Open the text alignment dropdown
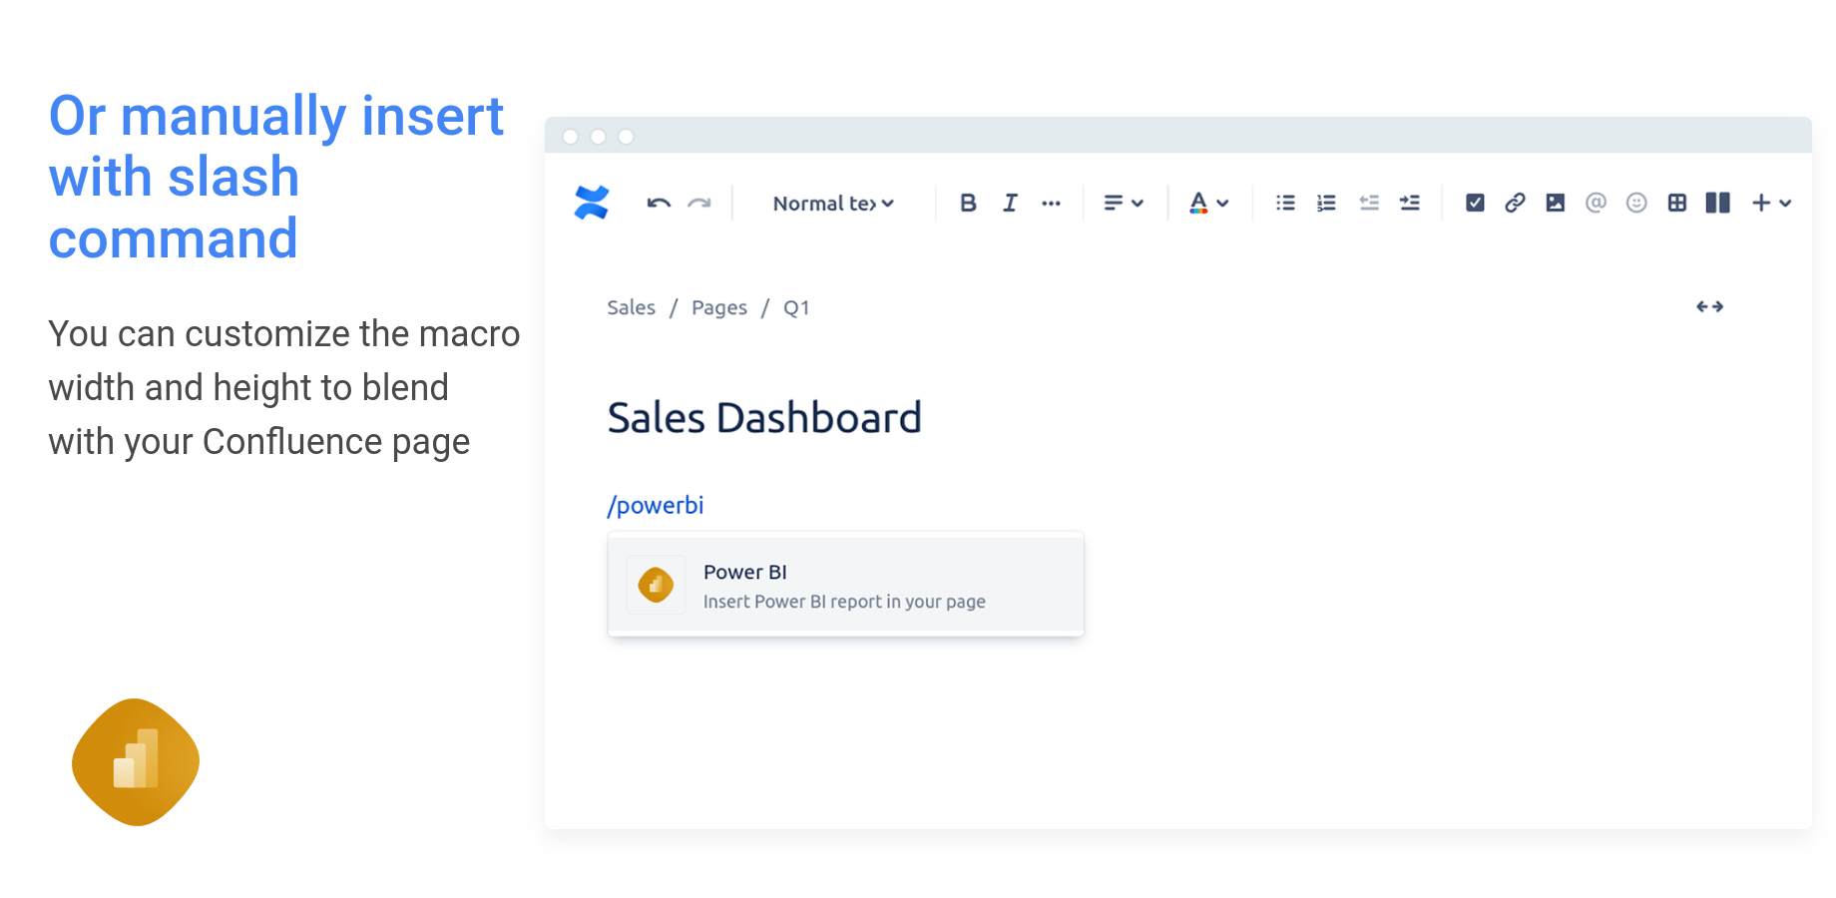The height and width of the screenshot is (898, 1836). click(x=1124, y=204)
